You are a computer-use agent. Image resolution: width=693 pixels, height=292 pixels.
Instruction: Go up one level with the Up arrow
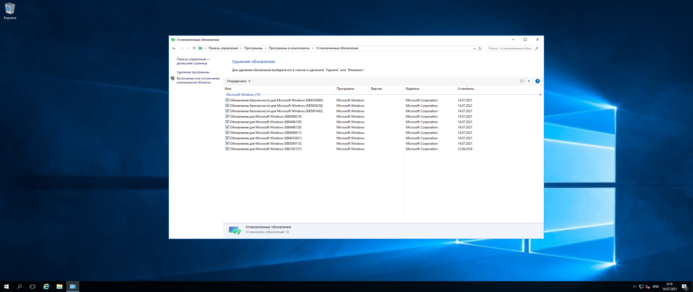(x=194, y=48)
